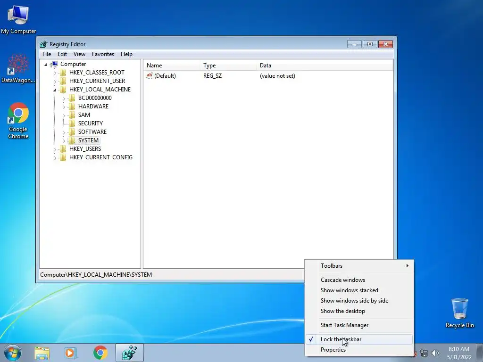The image size is (483, 362).
Task: Select the HKEY_USERS key label
Action: 85,149
